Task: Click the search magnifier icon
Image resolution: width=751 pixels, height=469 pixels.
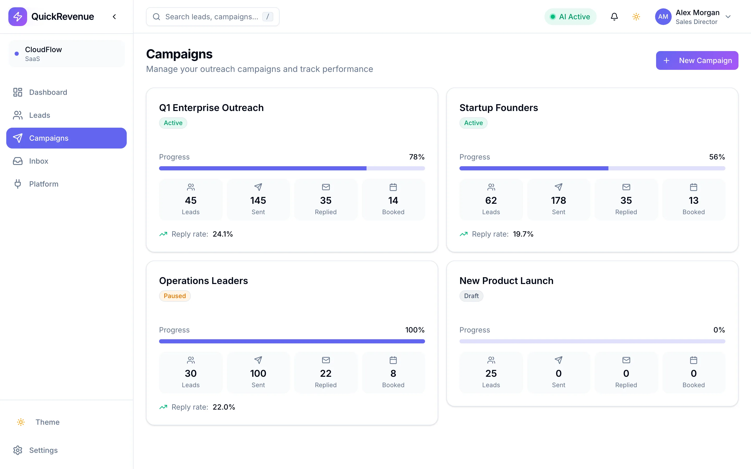Action: click(157, 17)
